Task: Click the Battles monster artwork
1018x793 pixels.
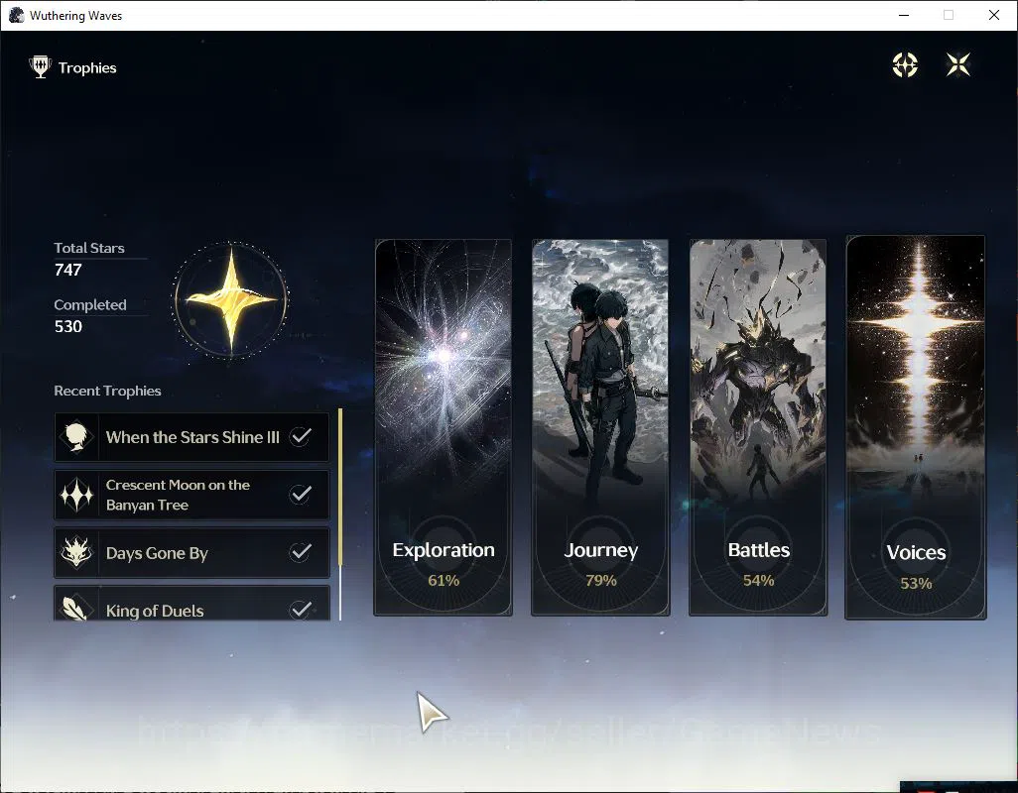Action: coord(758,370)
